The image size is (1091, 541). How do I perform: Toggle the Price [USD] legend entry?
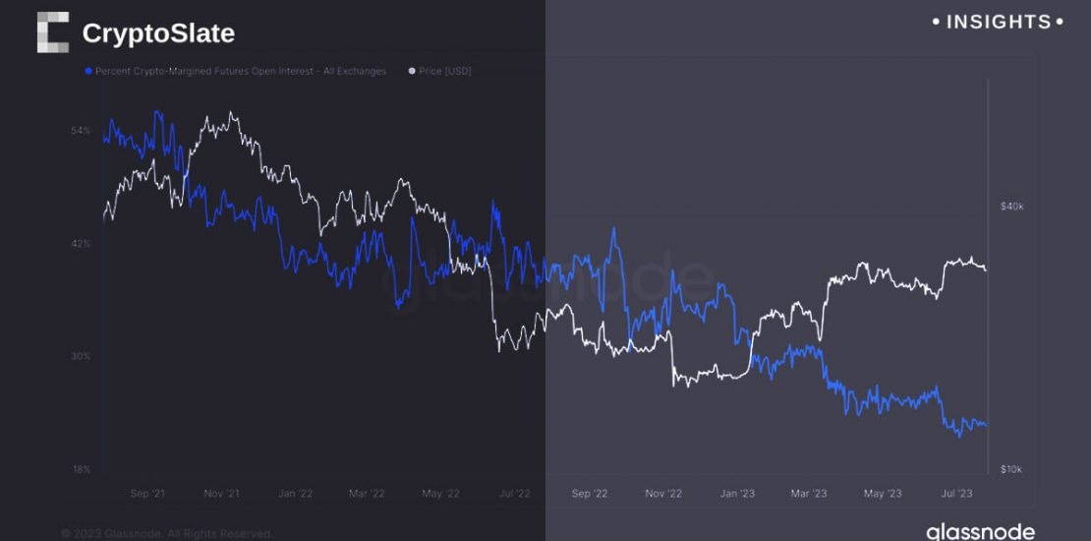click(444, 71)
